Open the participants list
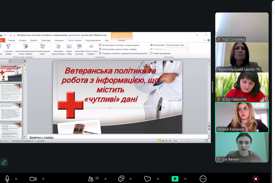Viewport: 275px width, 183px height. [x=91, y=179]
